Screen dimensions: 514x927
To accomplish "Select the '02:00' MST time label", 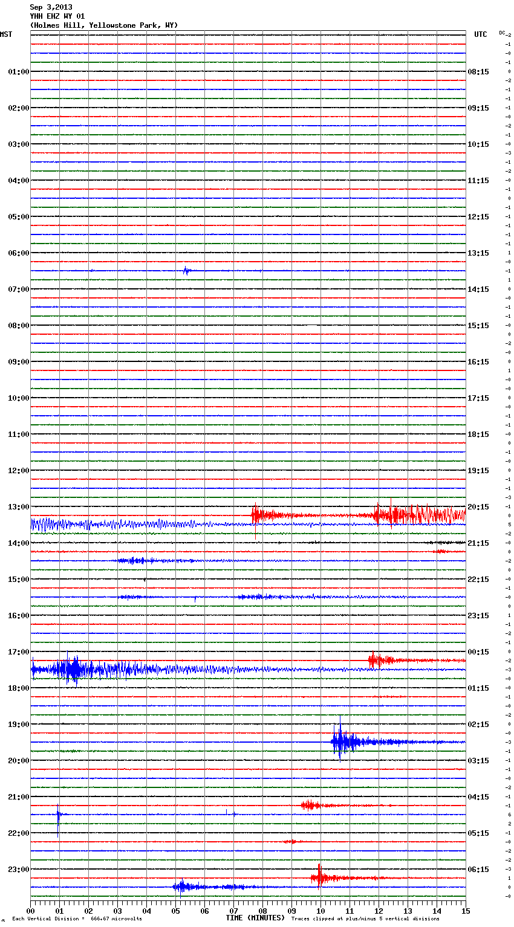I will 19,108.
